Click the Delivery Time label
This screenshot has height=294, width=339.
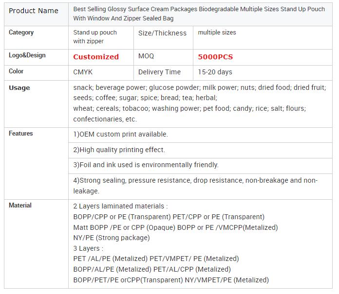coord(159,72)
